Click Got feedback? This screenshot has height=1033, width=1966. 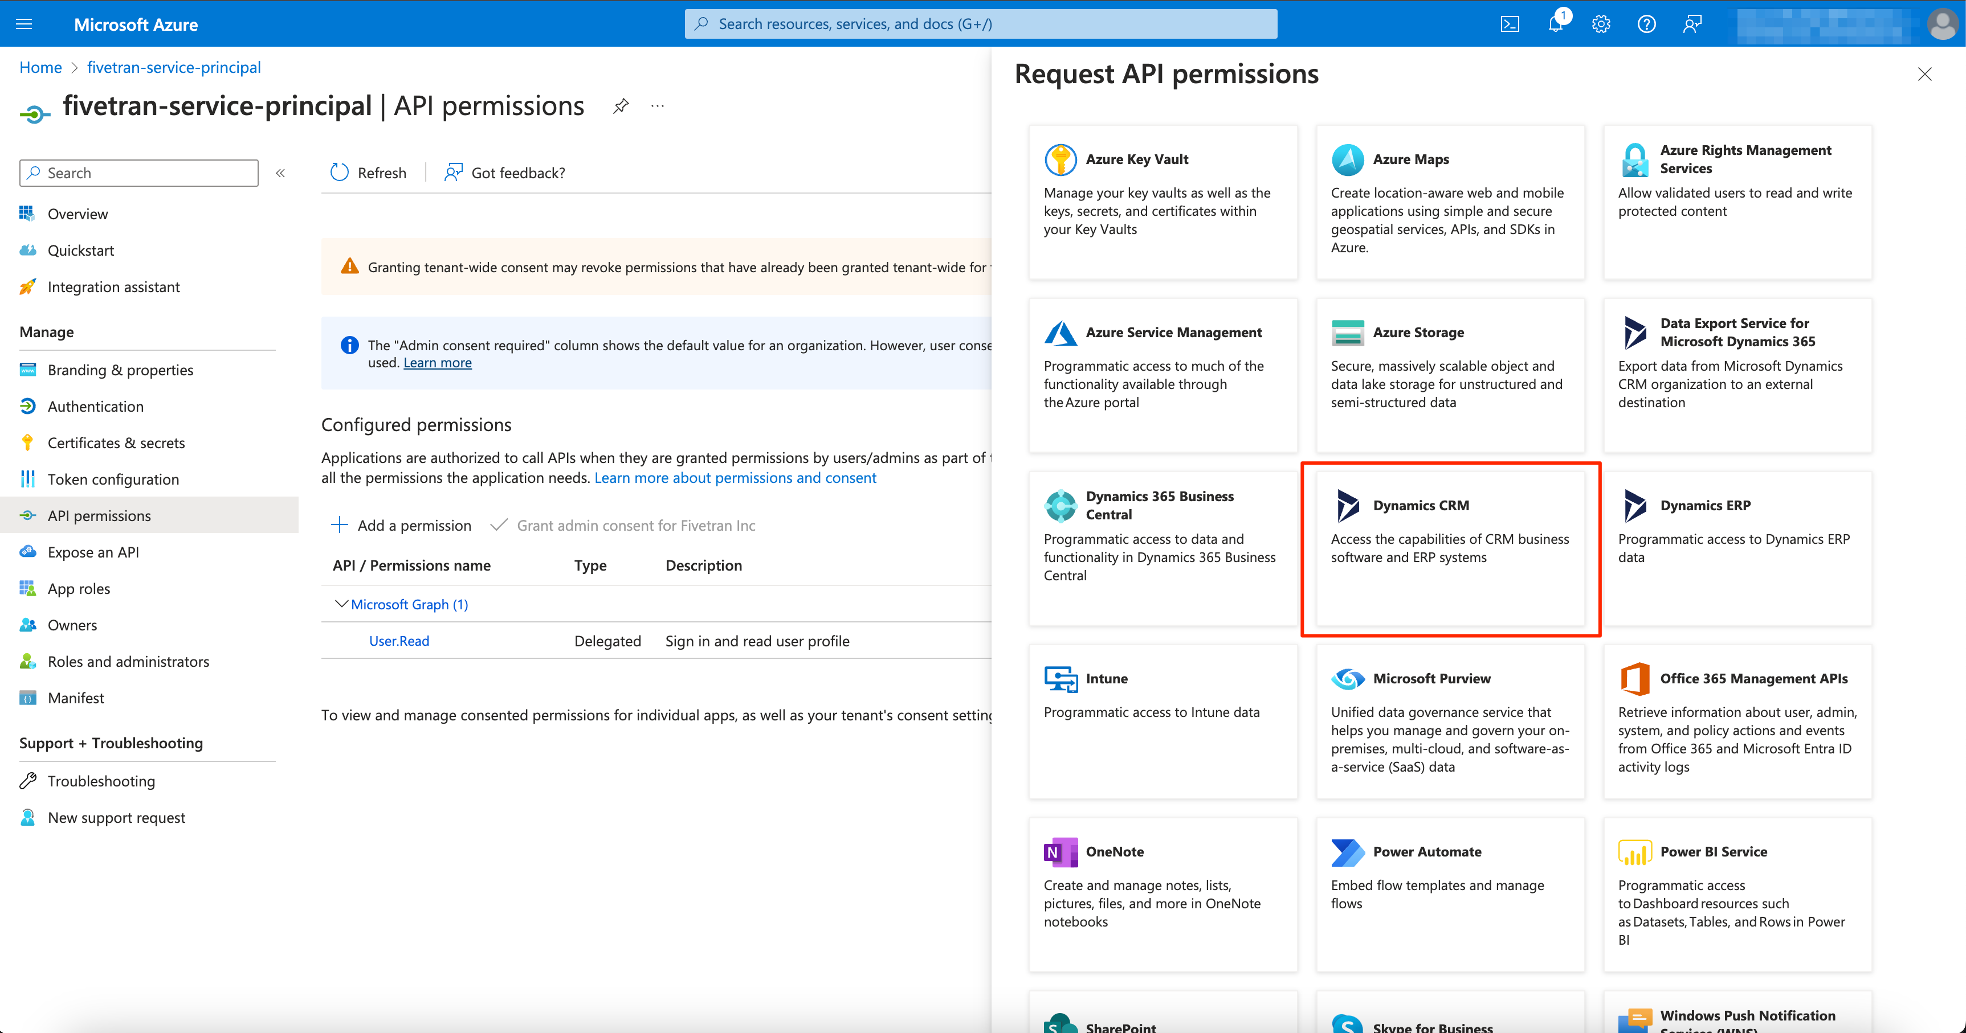pos(505,173)
